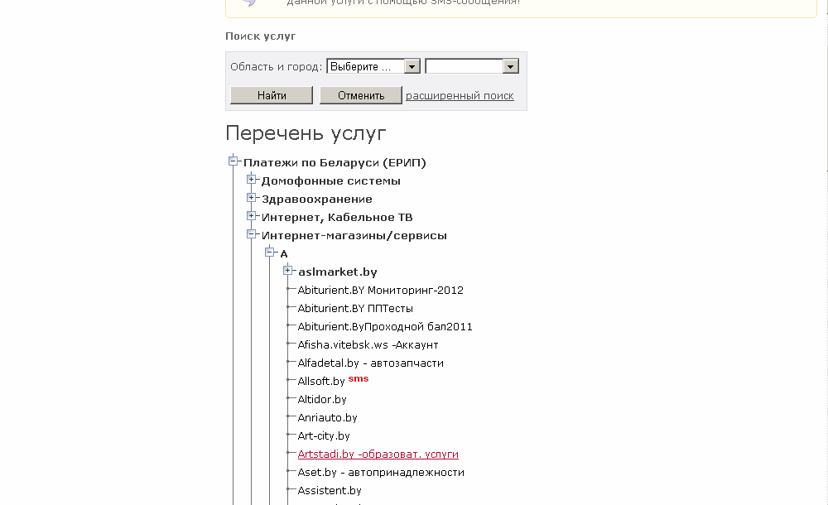This screenshot has width=828, height=505.
Task: Expand the Интернет, Кабельное ТВ node
Action: [252, 217]
